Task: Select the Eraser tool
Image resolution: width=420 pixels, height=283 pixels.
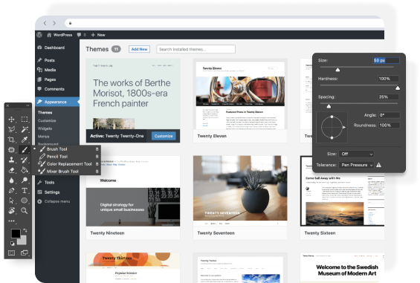Action: [x=11, y=170]
